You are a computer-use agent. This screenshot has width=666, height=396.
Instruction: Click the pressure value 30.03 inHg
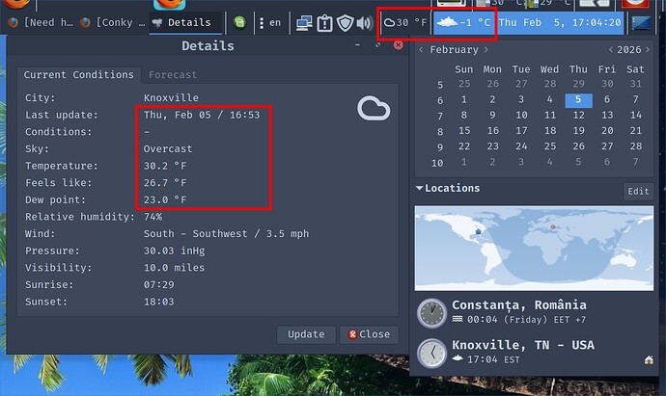[x=174, y=251]
